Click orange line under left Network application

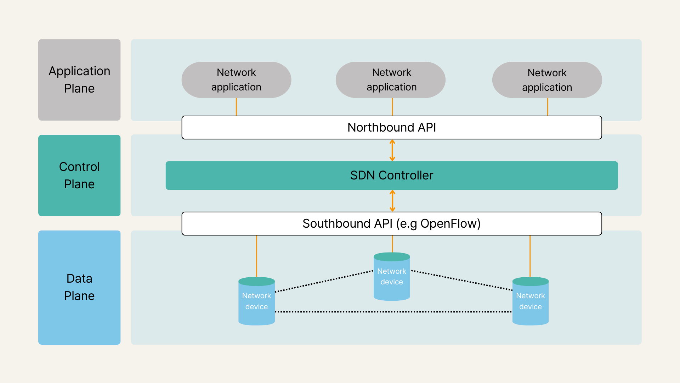pos(236,107)
